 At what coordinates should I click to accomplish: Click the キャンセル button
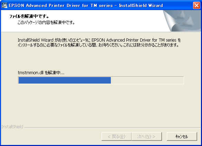pyautogui.click(x=182, y=136)
